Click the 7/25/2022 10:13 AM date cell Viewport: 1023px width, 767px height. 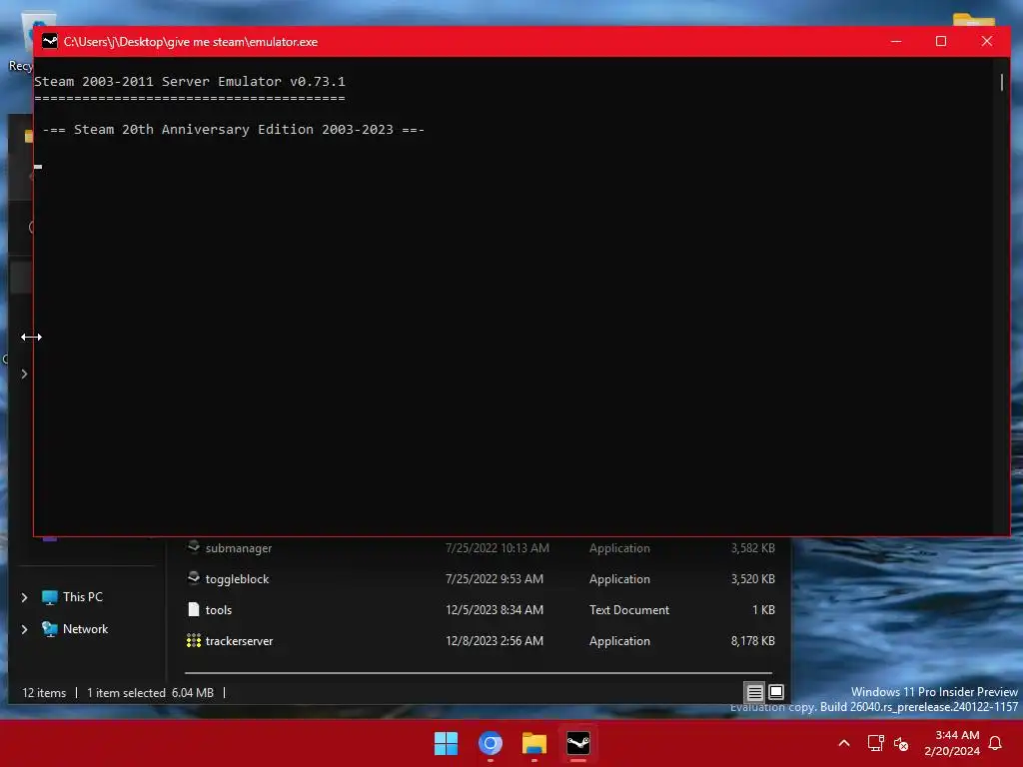[x=498, y=548]
